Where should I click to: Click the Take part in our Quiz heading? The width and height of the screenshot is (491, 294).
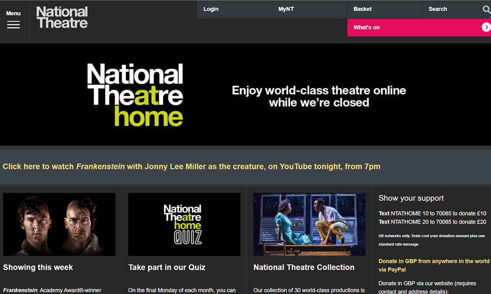(167, 268)
